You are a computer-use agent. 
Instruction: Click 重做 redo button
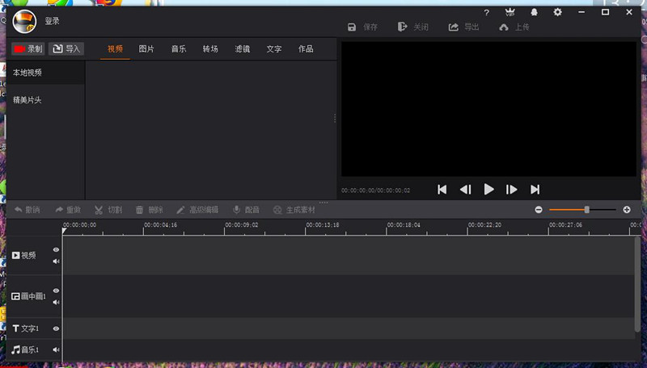pyautogui.click(x=68, y=210)
